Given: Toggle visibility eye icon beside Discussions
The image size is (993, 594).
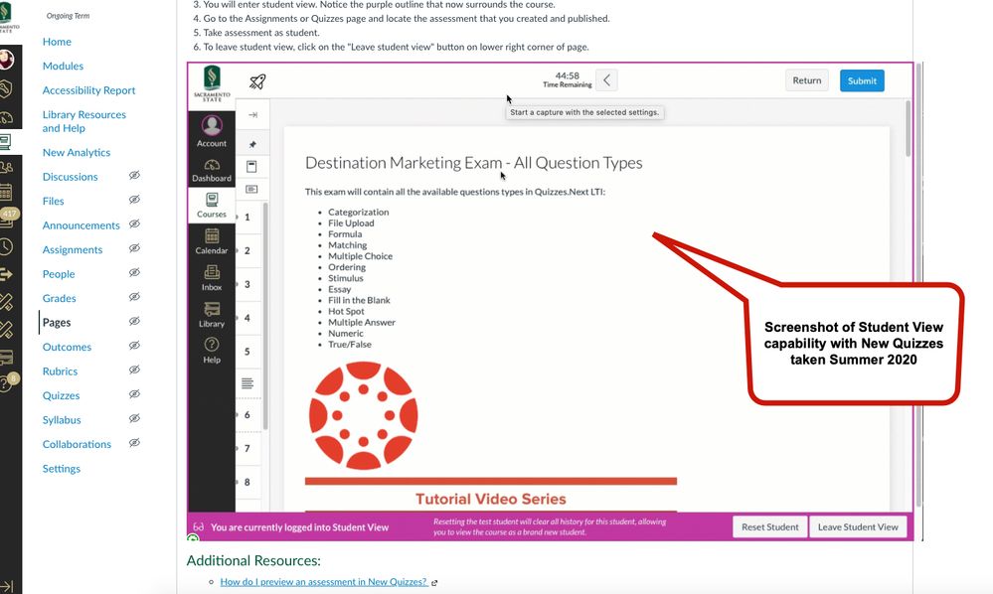Looking at the screenshot, I should [x=134, y=176].
